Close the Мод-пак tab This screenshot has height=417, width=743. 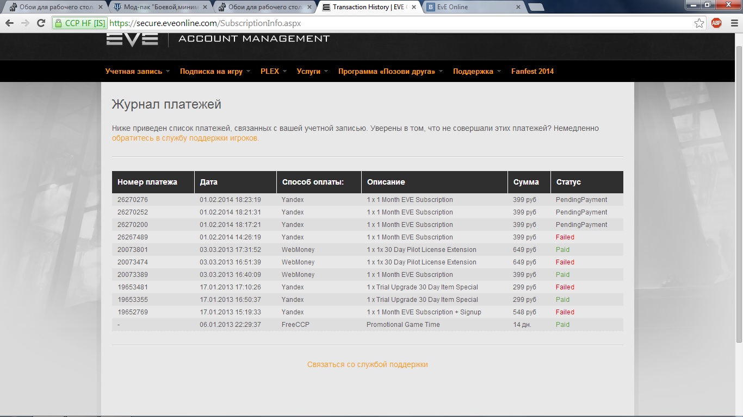point(205,8)
